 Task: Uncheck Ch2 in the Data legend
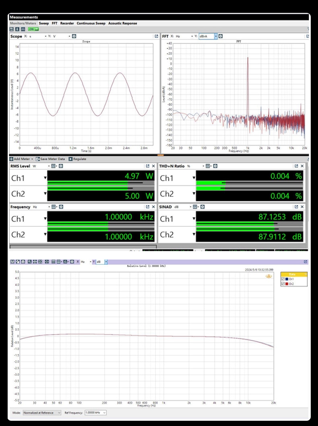[x=283, y=284]
